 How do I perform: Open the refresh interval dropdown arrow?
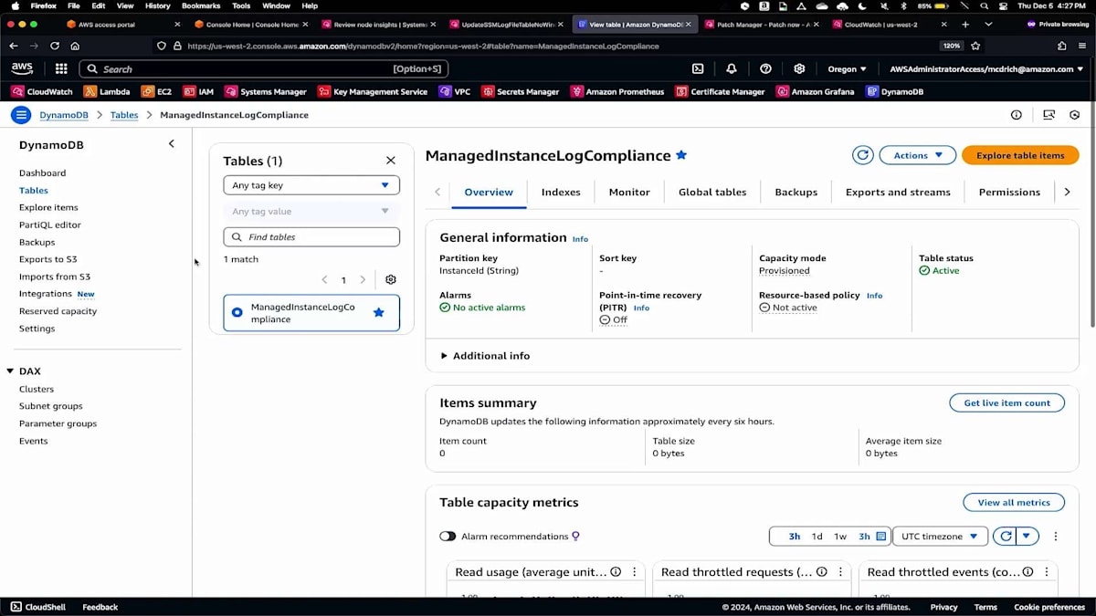click(x=1027, y=537)
